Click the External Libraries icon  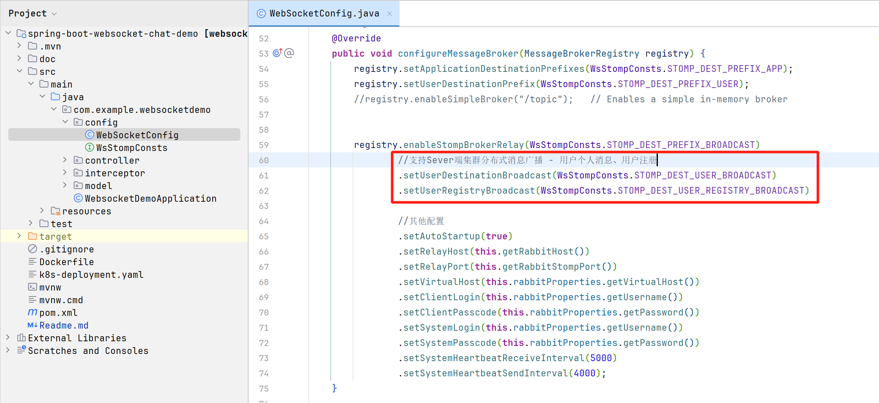tap(21, 337)
